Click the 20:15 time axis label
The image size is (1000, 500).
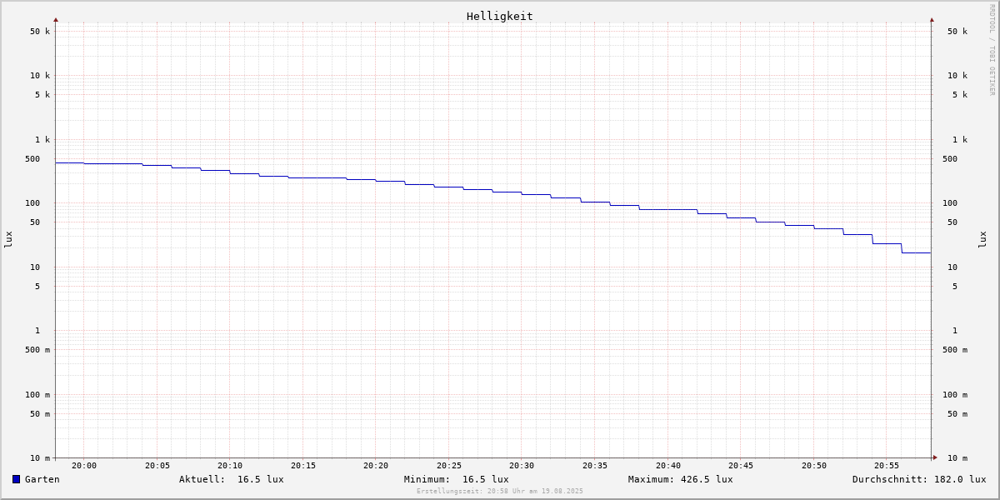(x=303, y=465)
